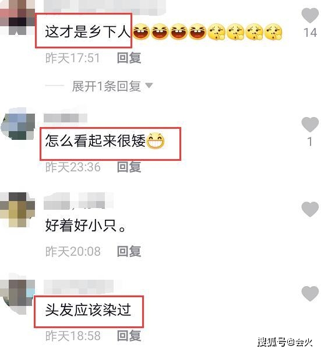Viewport: 321px width, 352px height.
Task: Open the blurred username above 好着好小只
Action: pos(79,200)
